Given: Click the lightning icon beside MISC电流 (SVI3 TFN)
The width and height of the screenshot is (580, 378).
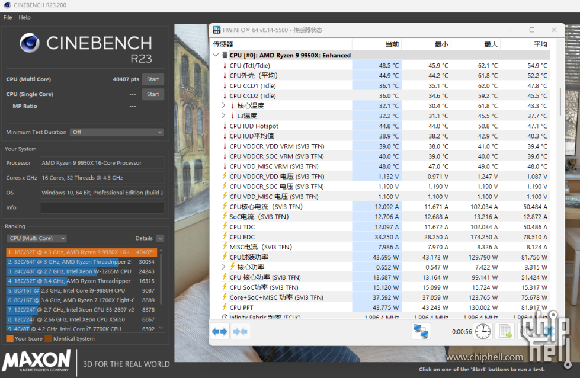Looking at the screenshot, I should (225, 246).
